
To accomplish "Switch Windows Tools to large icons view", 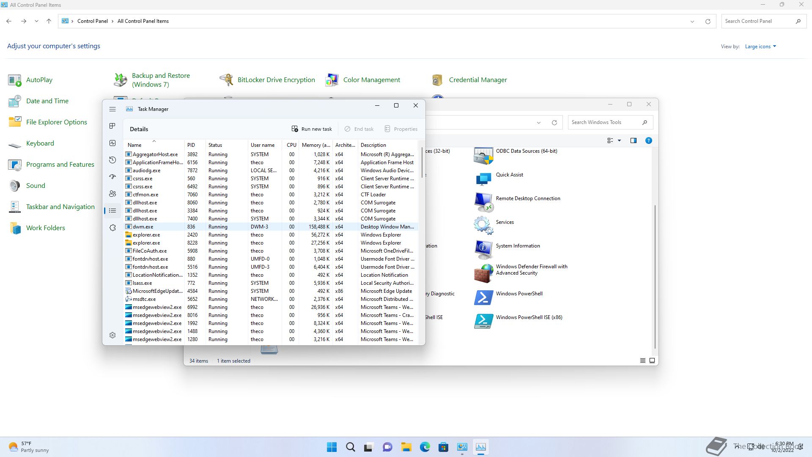I will (x=652, y=361).
